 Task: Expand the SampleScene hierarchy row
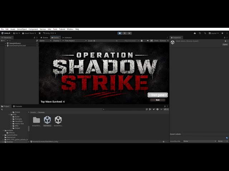pos(6,43)
